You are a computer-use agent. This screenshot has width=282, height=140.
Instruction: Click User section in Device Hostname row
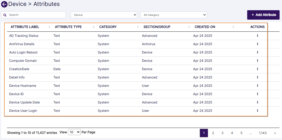(x=145, y=85)
